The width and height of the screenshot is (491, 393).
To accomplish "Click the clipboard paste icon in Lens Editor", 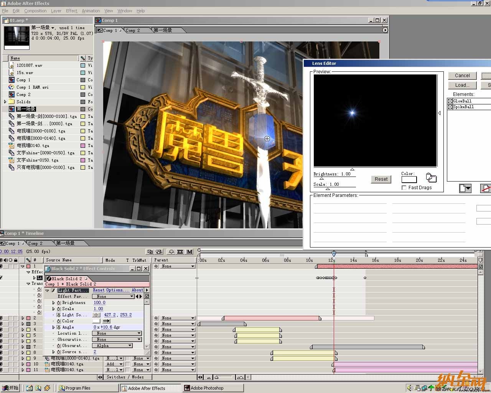I will click(x=431, y=177).
